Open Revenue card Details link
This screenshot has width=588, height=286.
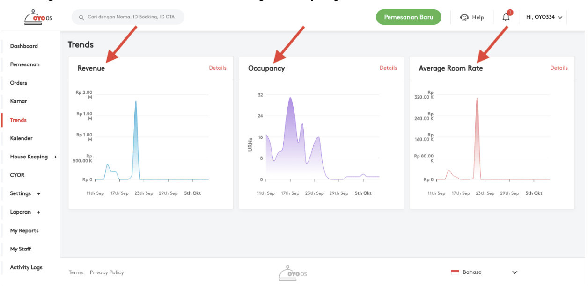tap(218, 68)
